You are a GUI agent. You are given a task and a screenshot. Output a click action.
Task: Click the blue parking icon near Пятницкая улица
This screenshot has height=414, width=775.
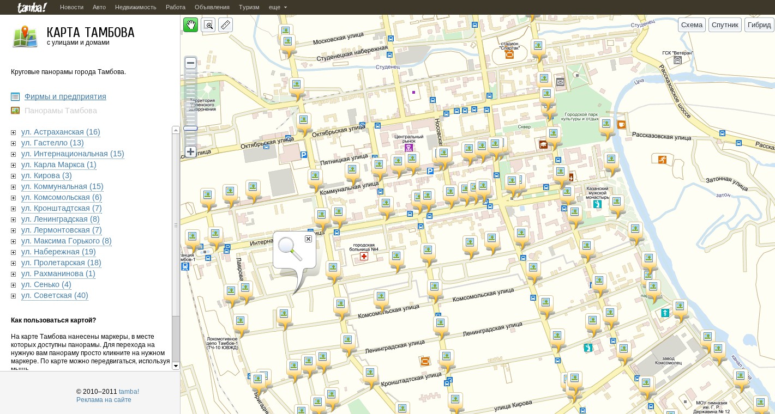(304, 155)
